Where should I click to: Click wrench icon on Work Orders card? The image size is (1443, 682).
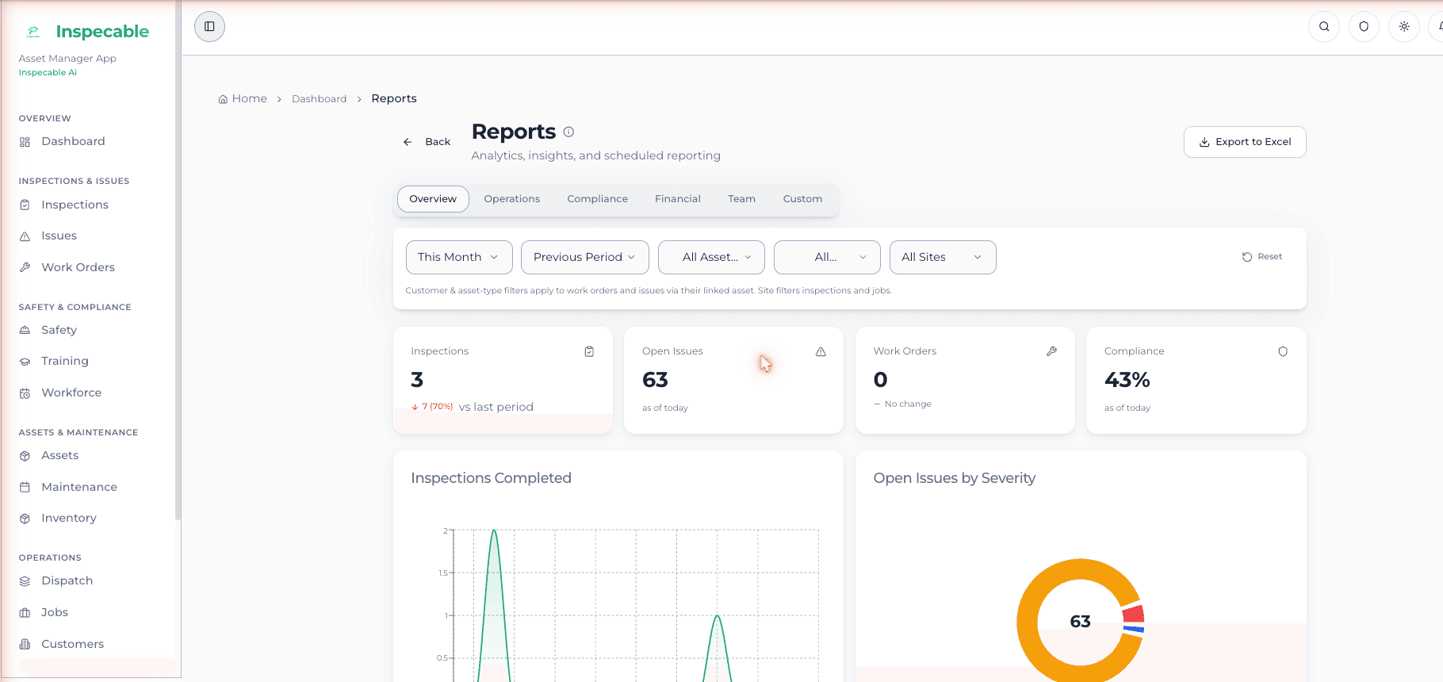(x=1052, y=351)
